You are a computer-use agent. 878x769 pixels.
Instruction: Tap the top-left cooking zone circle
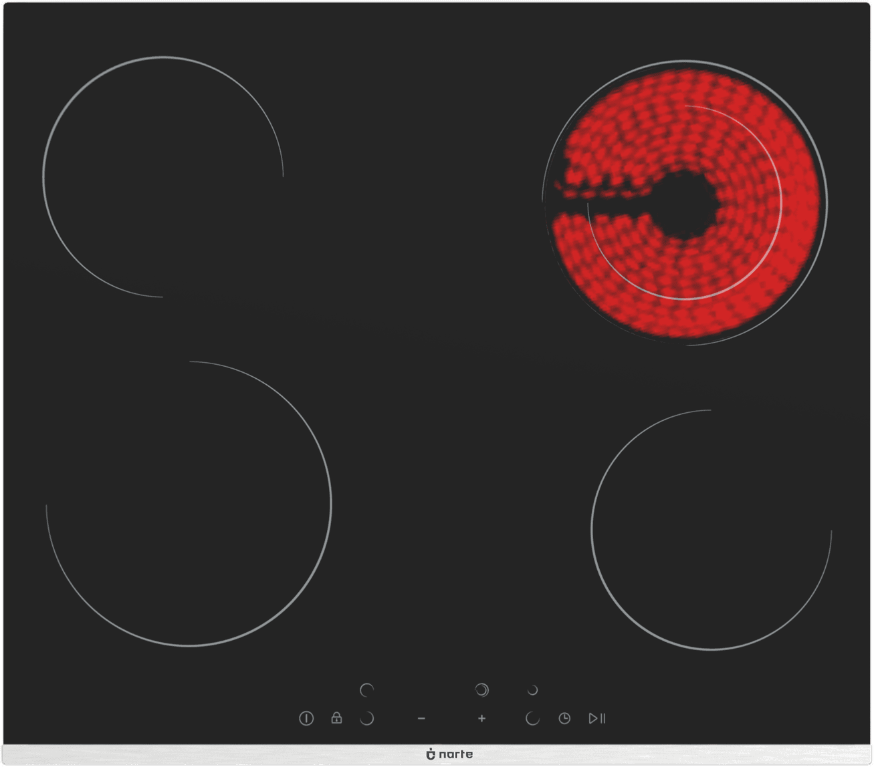click(162, 176)
